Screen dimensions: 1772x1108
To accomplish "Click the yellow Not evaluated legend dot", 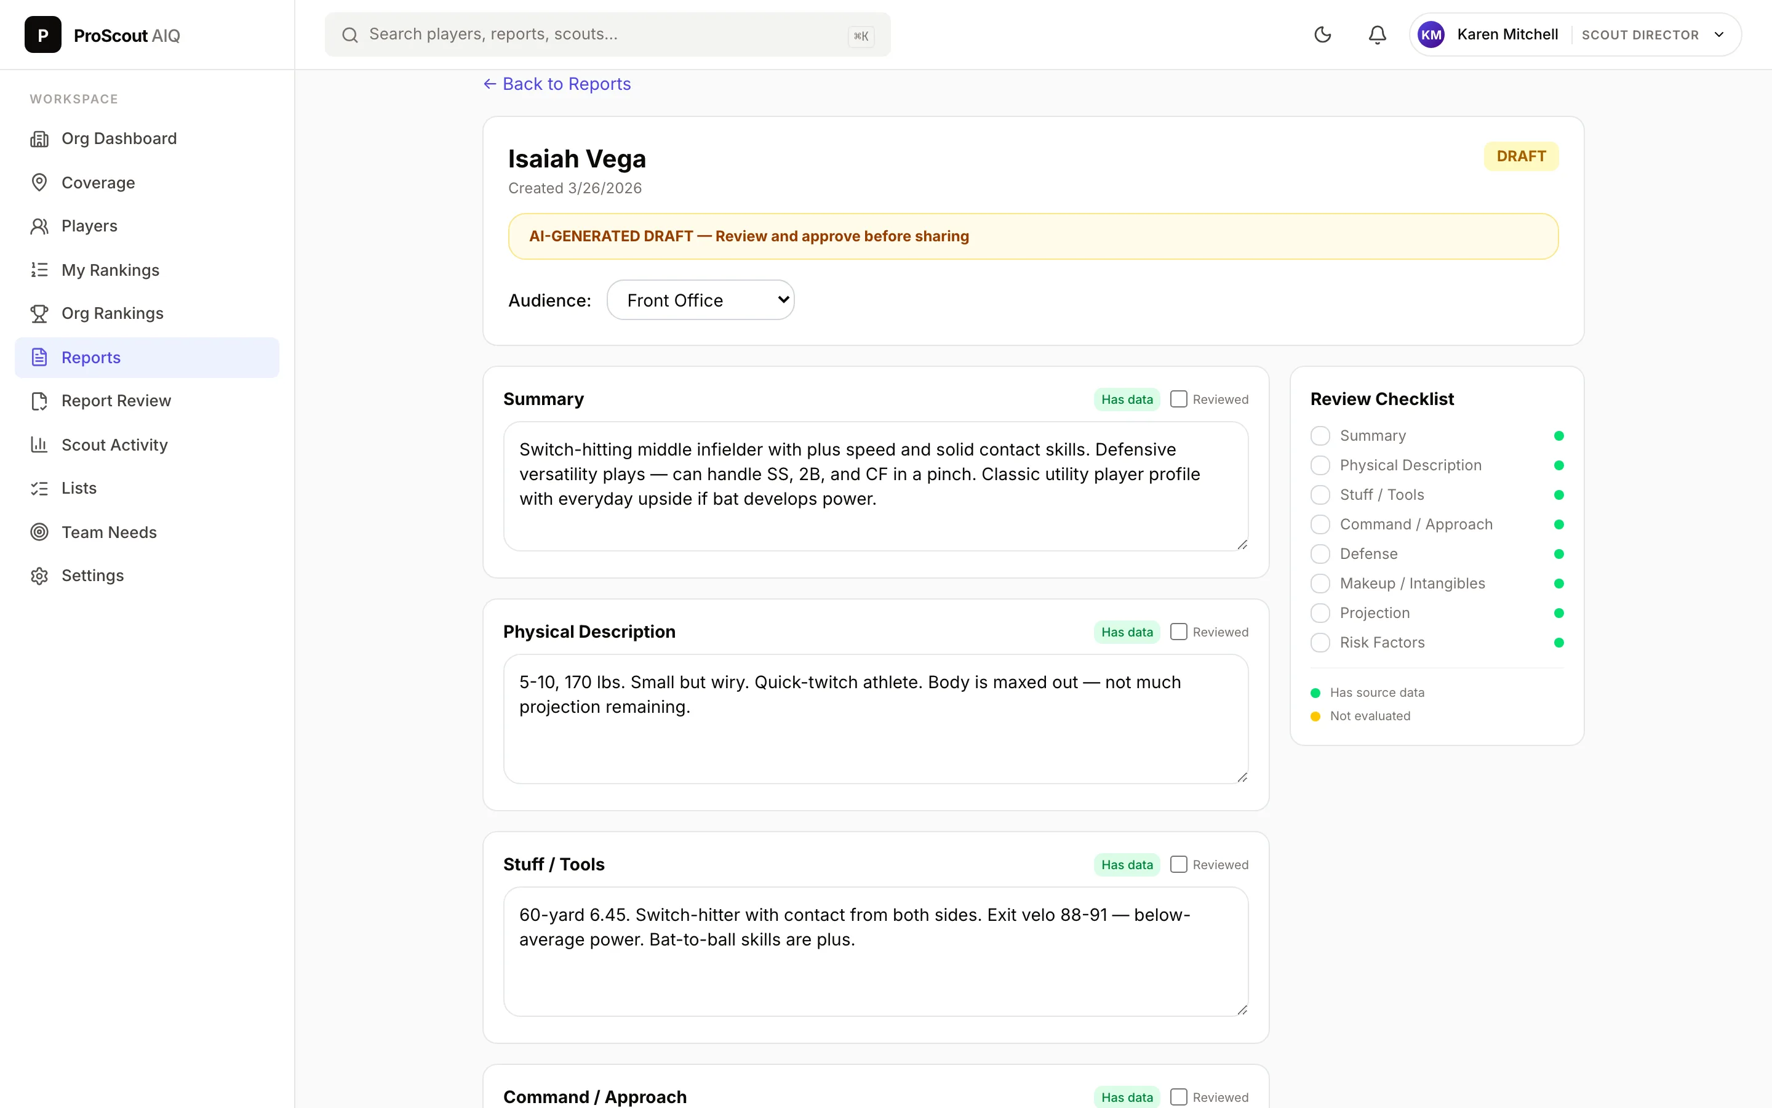I will tap(1315, 716).
